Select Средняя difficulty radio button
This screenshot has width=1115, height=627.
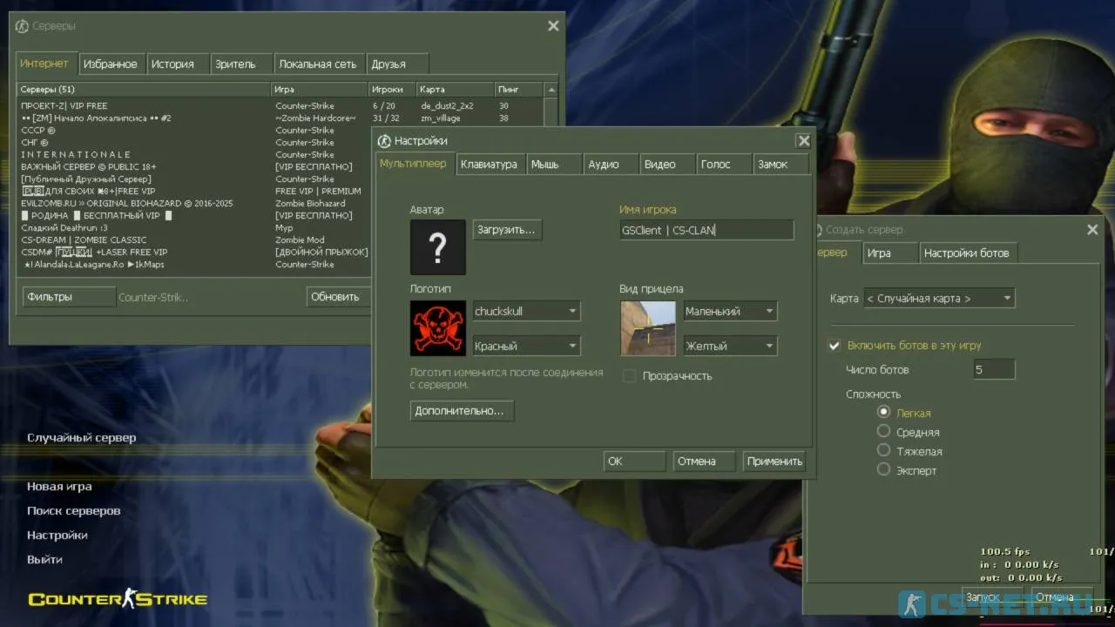(x=883, y=431)
